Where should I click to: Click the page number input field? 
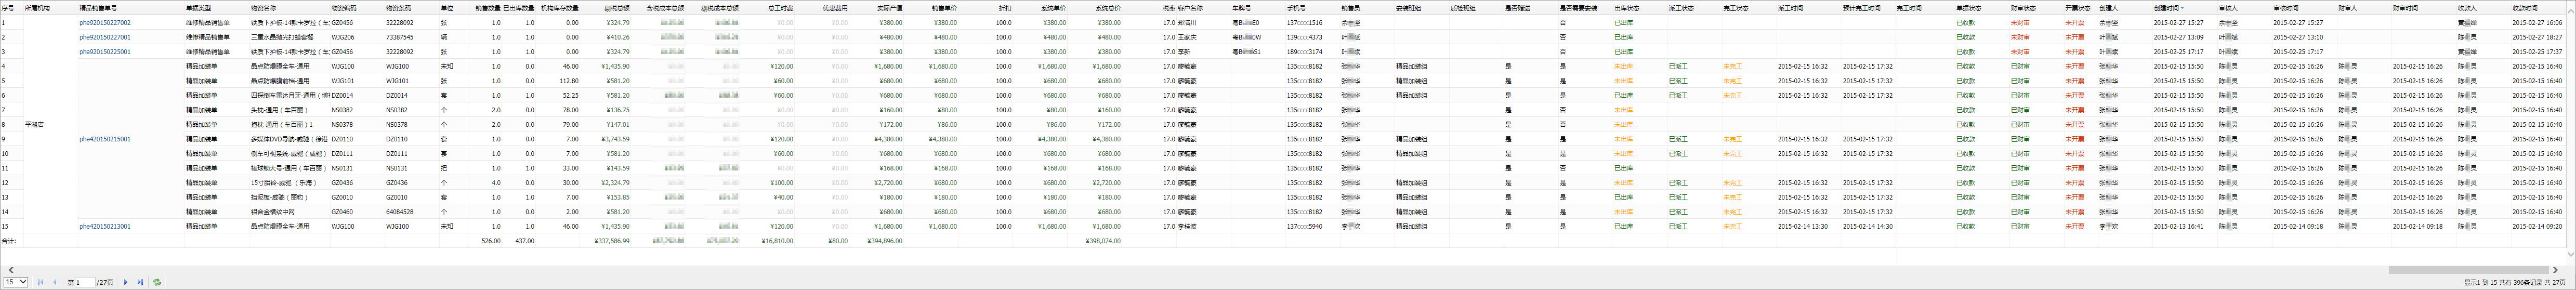pos(84,283)
